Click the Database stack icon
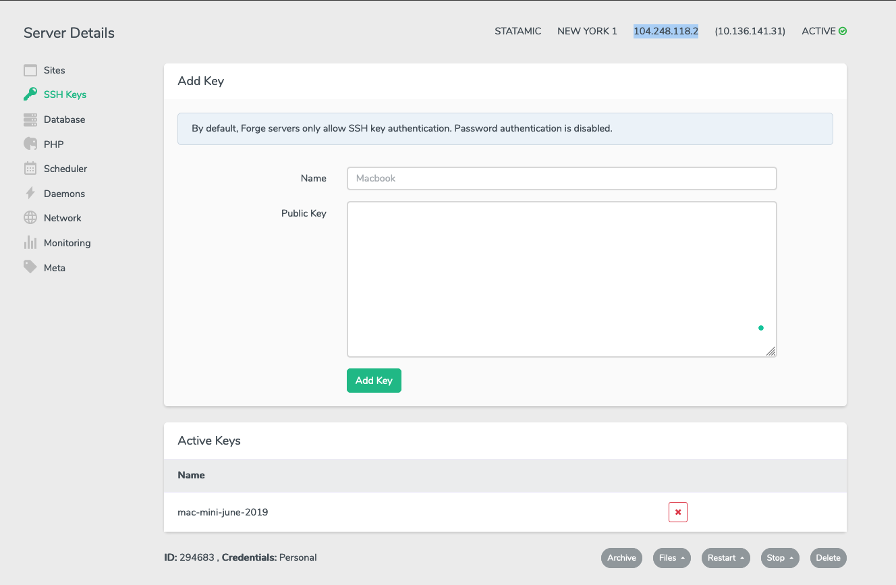Viewport: 896px width, 585px height. [30, 119]
